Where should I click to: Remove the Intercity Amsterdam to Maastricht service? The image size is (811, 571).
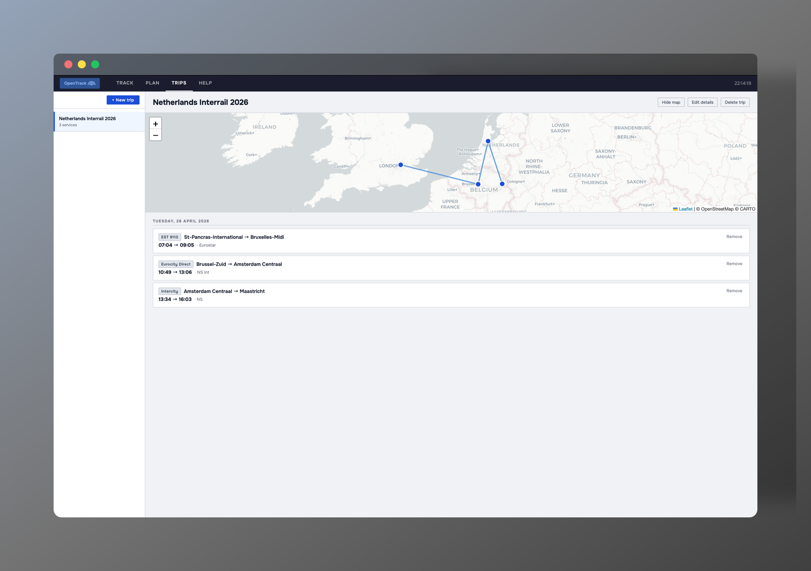click(734, 291)
